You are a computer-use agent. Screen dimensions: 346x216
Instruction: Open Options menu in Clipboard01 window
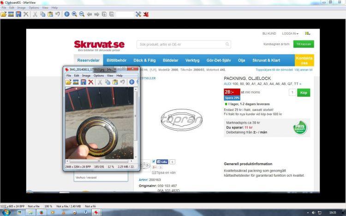[x=34, y=8]
